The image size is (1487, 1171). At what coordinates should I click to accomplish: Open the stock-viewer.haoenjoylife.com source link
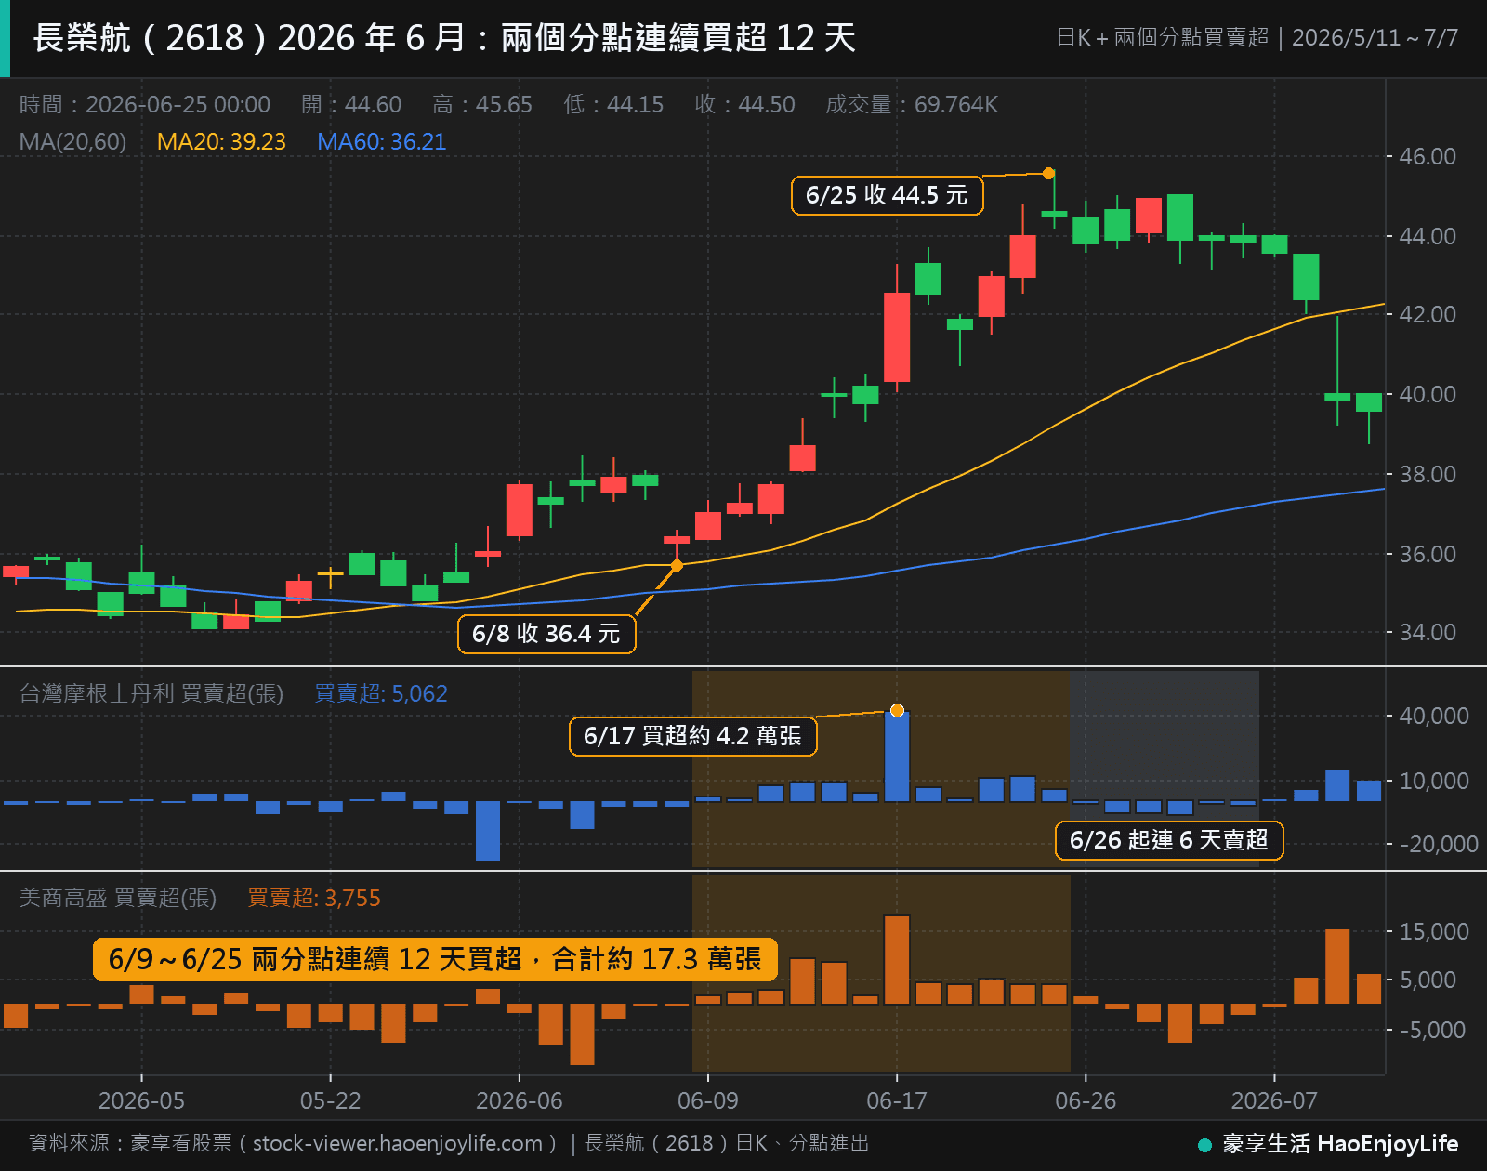click(x=397, y=1143)
